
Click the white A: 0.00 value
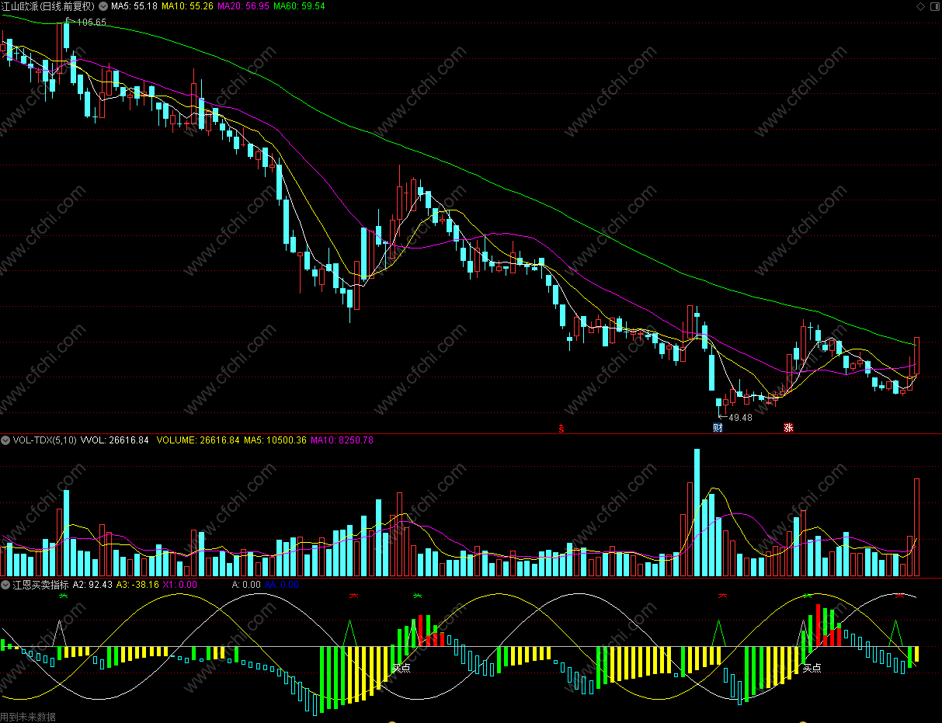(247, 585)
